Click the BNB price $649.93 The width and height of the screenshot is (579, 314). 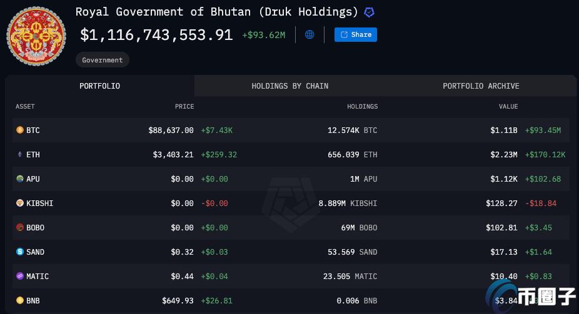click(x=178, y=300)
